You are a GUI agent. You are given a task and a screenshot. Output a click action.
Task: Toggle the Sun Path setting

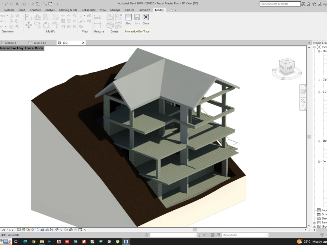(x=28, y=229)
